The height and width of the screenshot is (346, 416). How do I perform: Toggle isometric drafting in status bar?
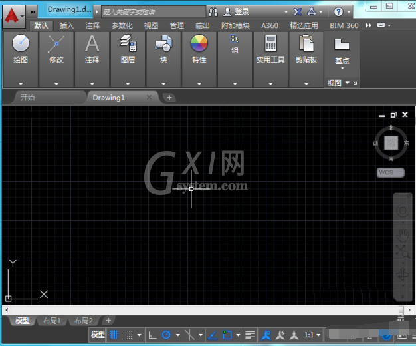[x=189, y=335]
